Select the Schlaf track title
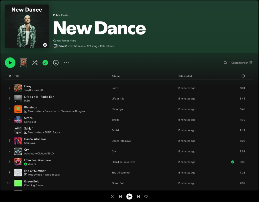The width and height of the screenshot is (259, 202). (28, 128)
